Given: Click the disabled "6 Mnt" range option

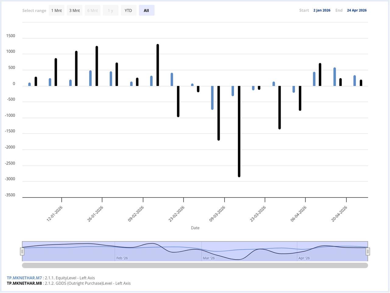Looking at the screenshot, I should click(x=92, y=10).
